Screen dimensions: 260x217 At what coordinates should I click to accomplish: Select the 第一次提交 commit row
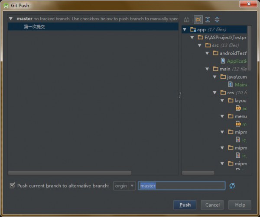coord(93,27)
